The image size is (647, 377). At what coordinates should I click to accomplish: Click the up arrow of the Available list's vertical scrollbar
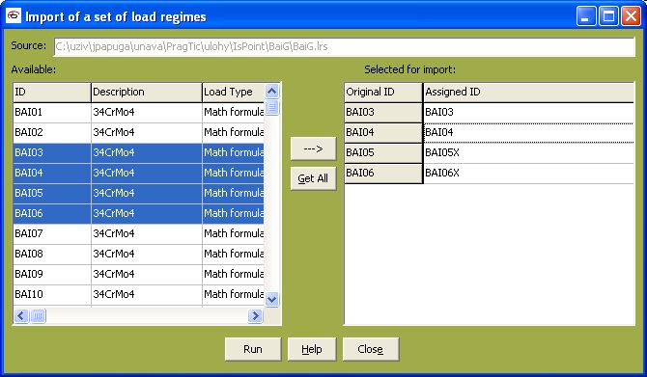272,91
